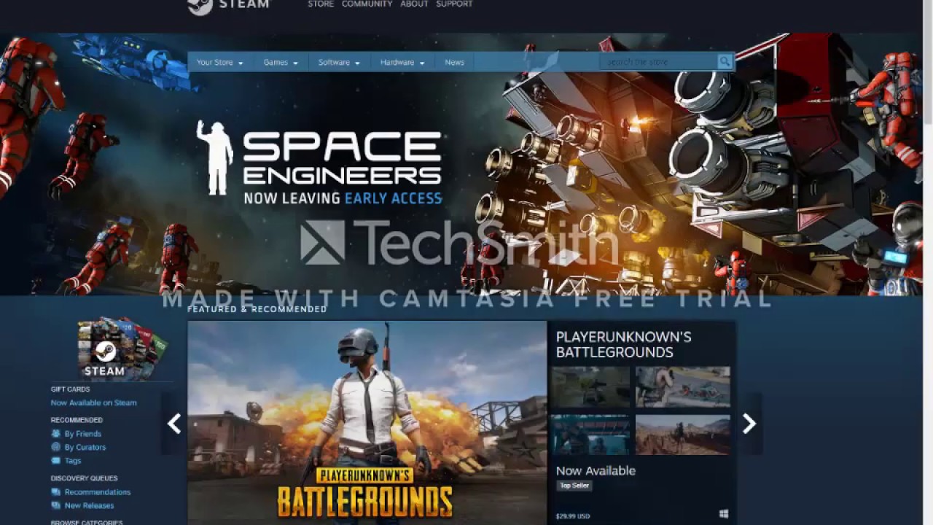Click the Now Available text on PUBG card

click(596, 471)
